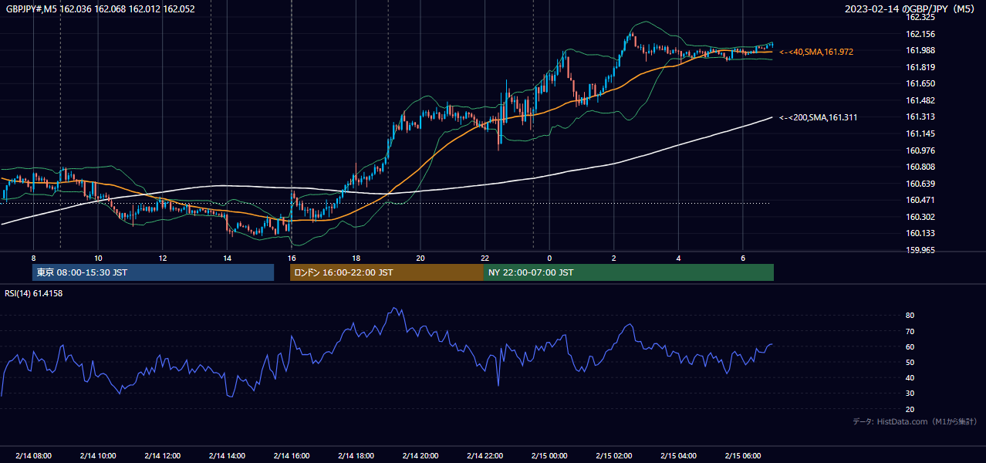Click price axis value 160.976
Viewport: 986px width, 463px height.
(920, 150)
